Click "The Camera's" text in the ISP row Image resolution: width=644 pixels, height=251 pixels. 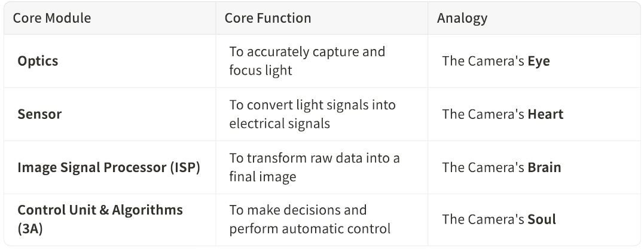483,167
